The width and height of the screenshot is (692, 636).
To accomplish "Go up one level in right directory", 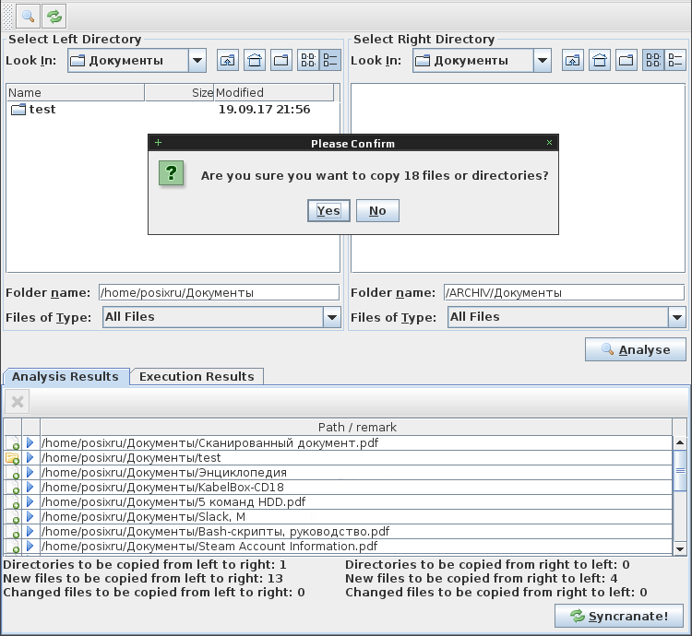I will point(573,60).
